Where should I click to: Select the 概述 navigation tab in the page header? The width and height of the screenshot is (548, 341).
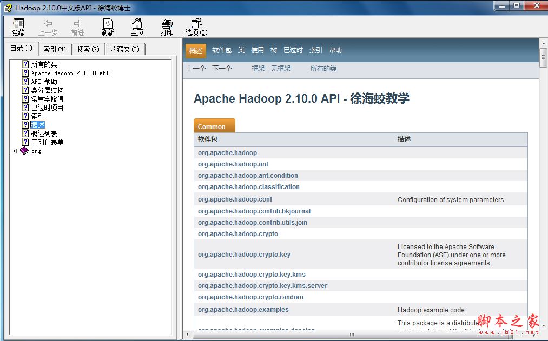(x=196, y=50)
